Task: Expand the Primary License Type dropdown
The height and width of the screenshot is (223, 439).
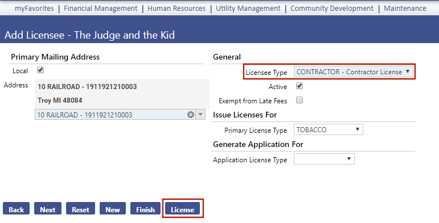Action: [328, 129]
